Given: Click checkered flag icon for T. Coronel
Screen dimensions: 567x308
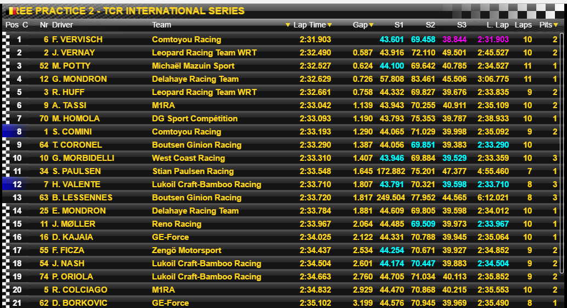Looking at the screenshot, I should tap(6, 145).
